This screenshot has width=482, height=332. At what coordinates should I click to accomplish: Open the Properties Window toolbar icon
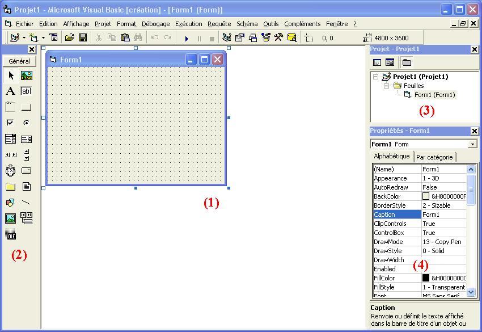240,37
